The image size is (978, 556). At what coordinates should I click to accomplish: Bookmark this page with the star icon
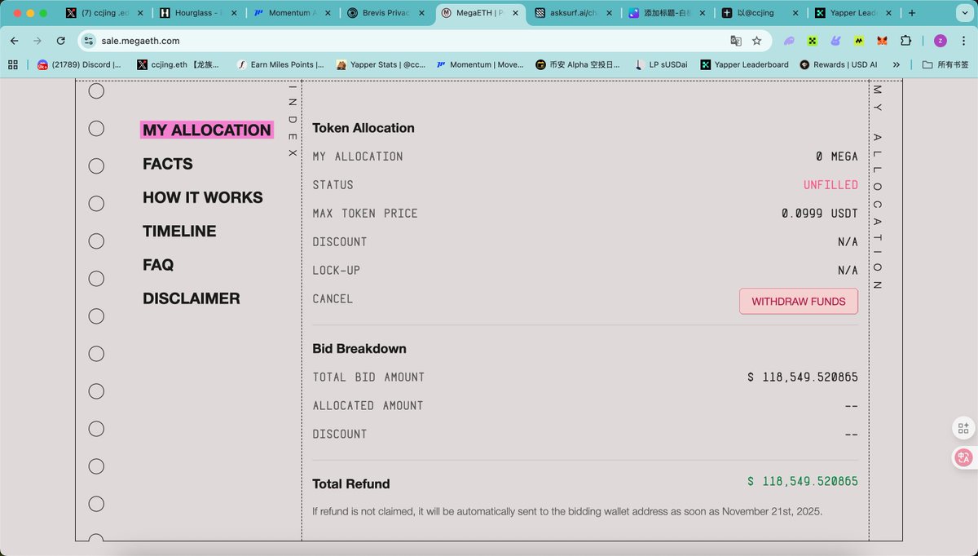pos(757,41)
